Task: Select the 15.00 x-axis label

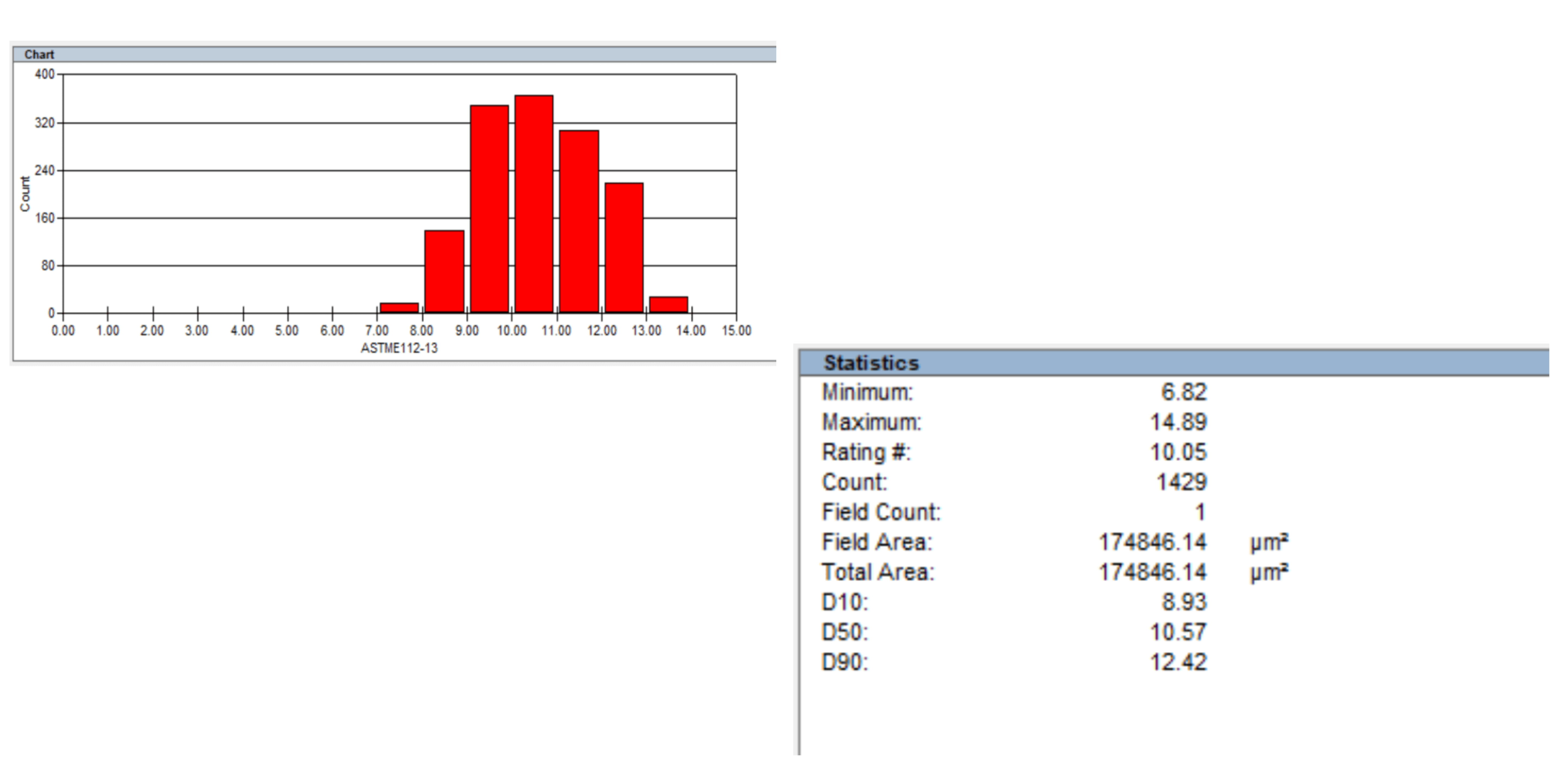Action: [x=737, y=330]
